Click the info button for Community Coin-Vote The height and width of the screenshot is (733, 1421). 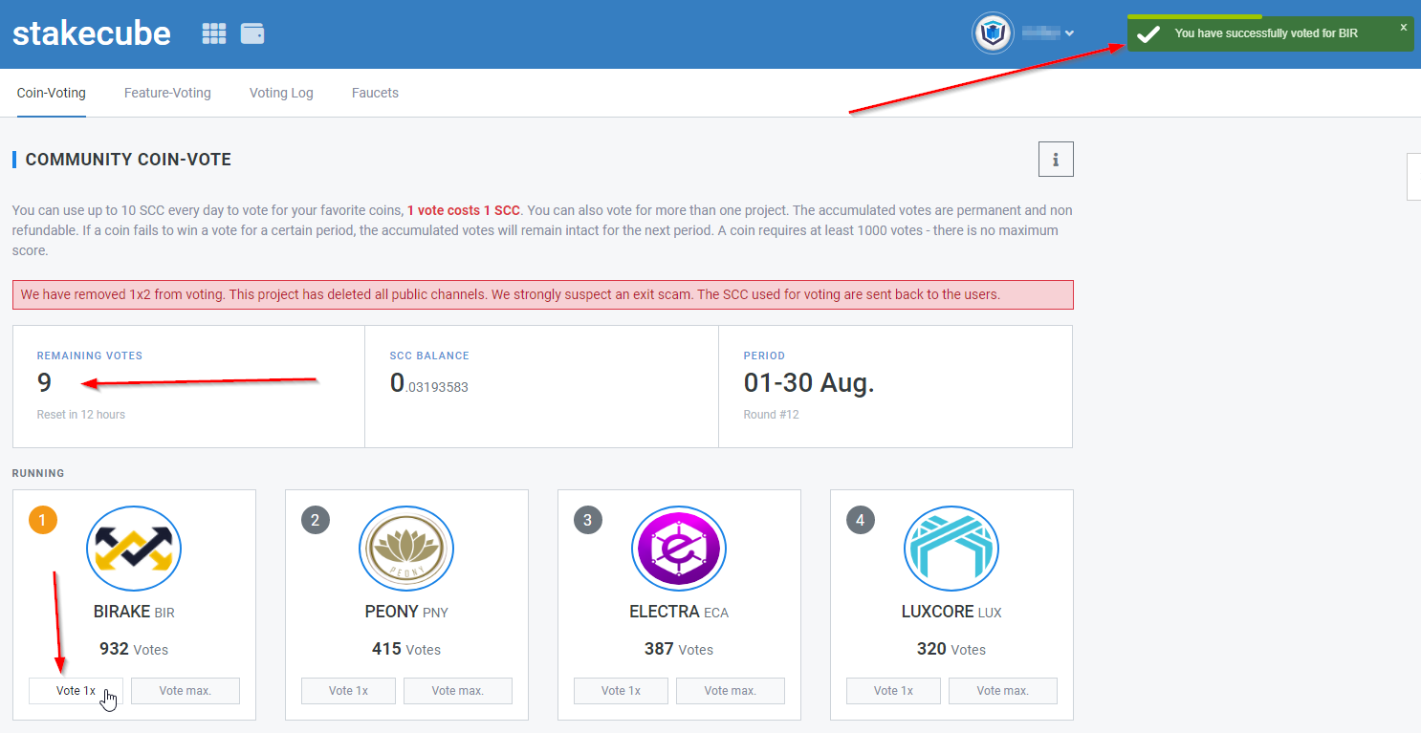point(1056,160)
